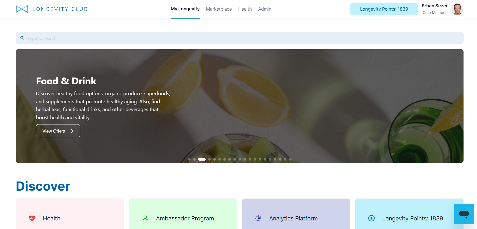Select the last carousel dot indicator
This screenshot has width=477, height=229.
point(290,159)
